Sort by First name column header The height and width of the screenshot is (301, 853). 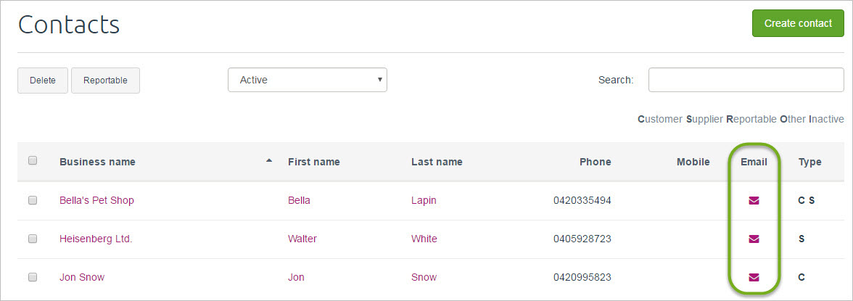(313, 162)
